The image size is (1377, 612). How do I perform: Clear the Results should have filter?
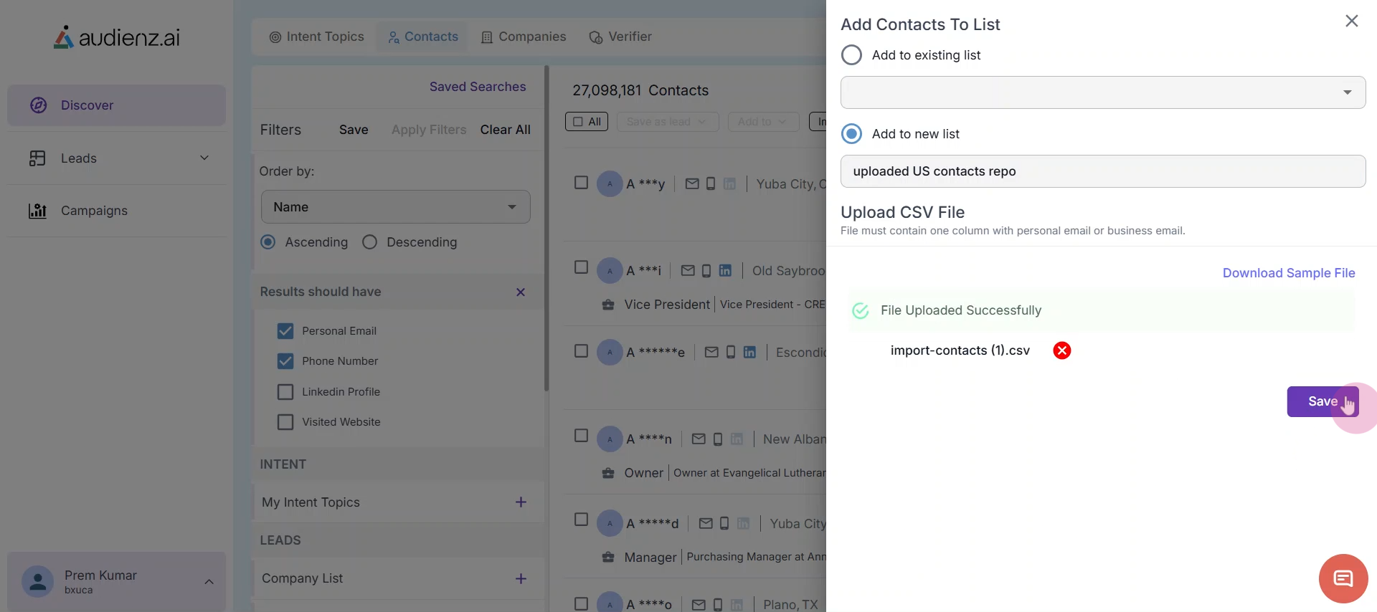[x=521, y=292]
